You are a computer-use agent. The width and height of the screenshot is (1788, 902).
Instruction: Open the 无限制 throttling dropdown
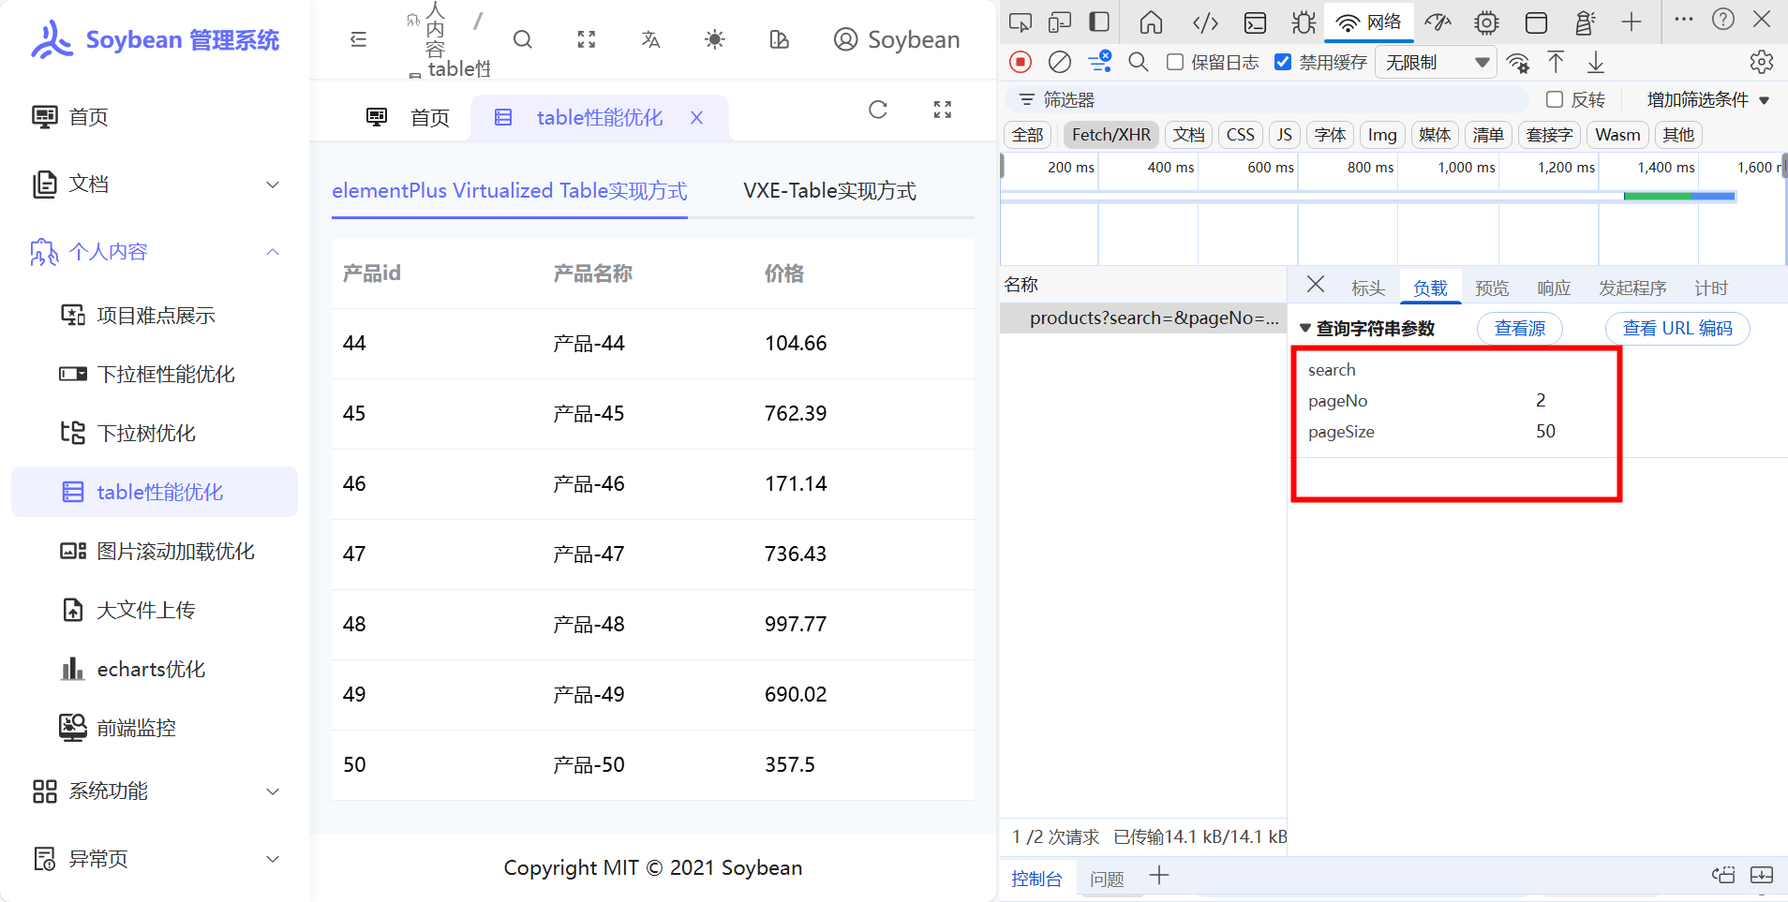[x=1437, y=62]
